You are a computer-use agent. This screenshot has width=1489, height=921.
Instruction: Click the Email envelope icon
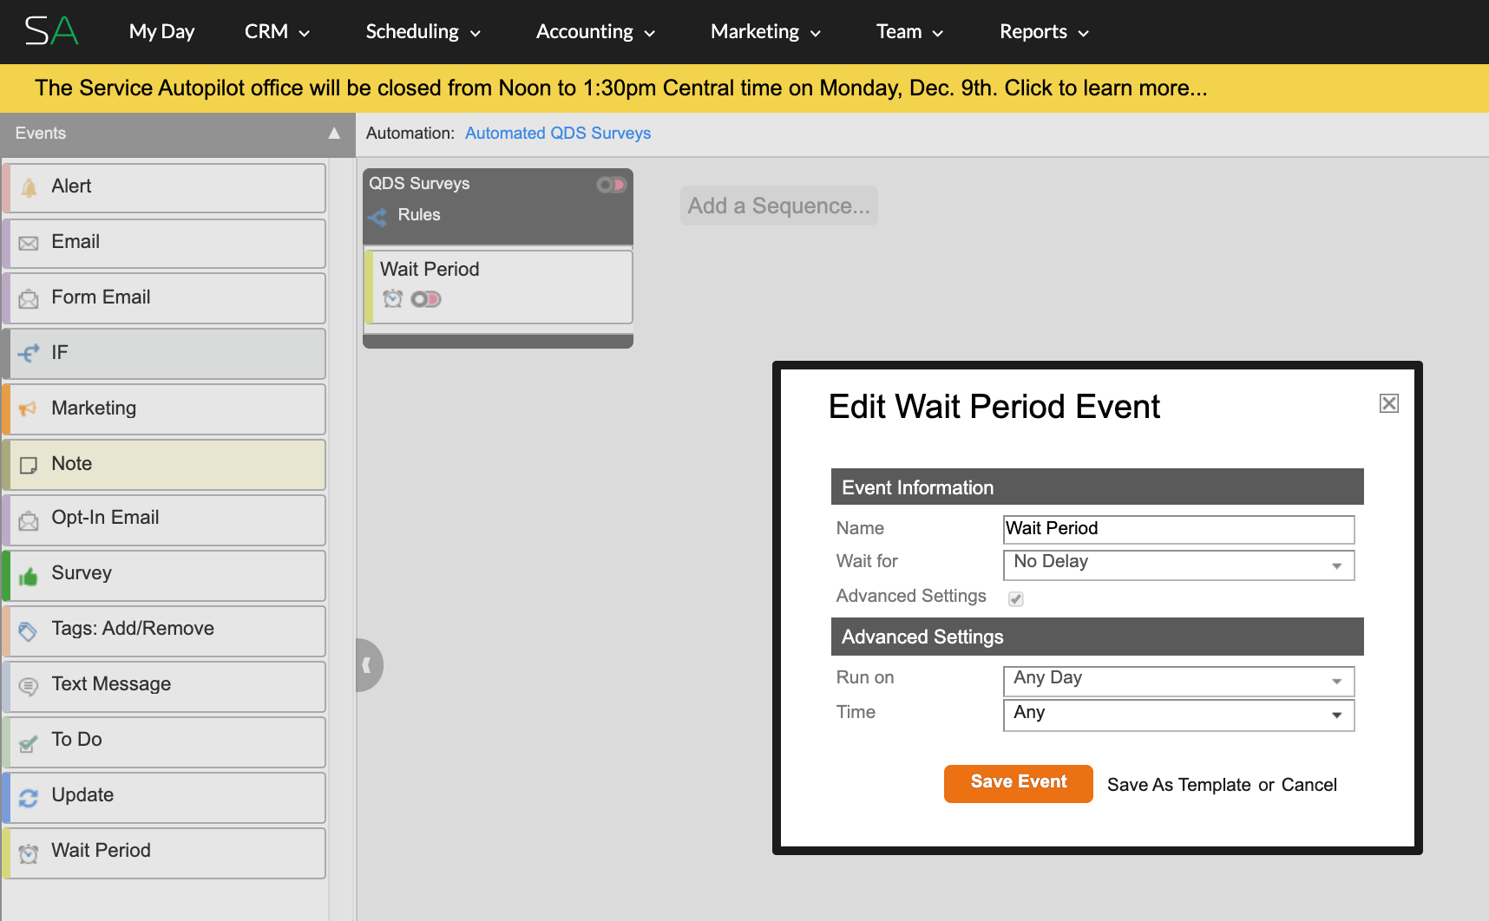[29, 244]
